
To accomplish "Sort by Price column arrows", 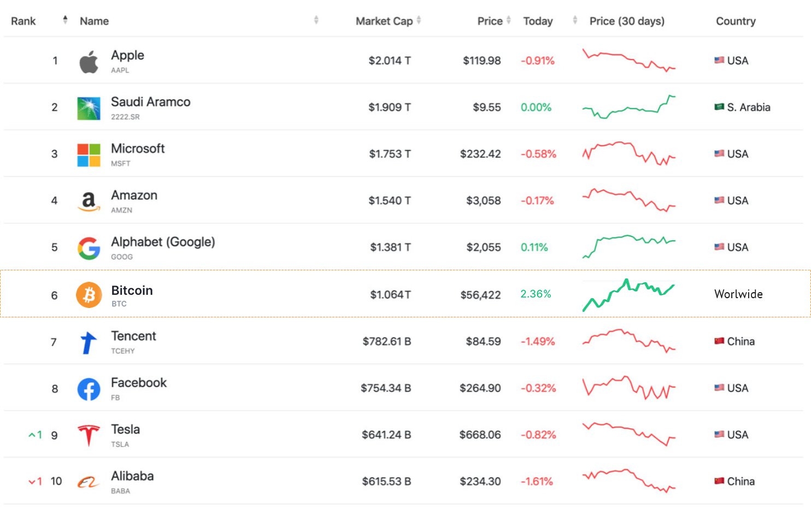I will 509,20.
